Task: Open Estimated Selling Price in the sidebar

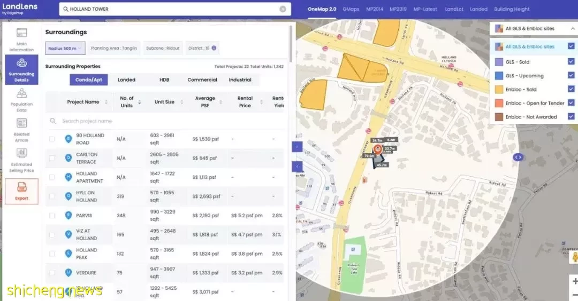Action: tap(21, 160)
